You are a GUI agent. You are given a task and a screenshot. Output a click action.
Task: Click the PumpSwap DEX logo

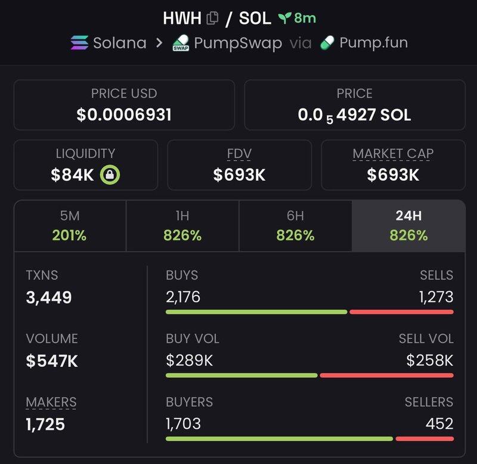(180, 43)
